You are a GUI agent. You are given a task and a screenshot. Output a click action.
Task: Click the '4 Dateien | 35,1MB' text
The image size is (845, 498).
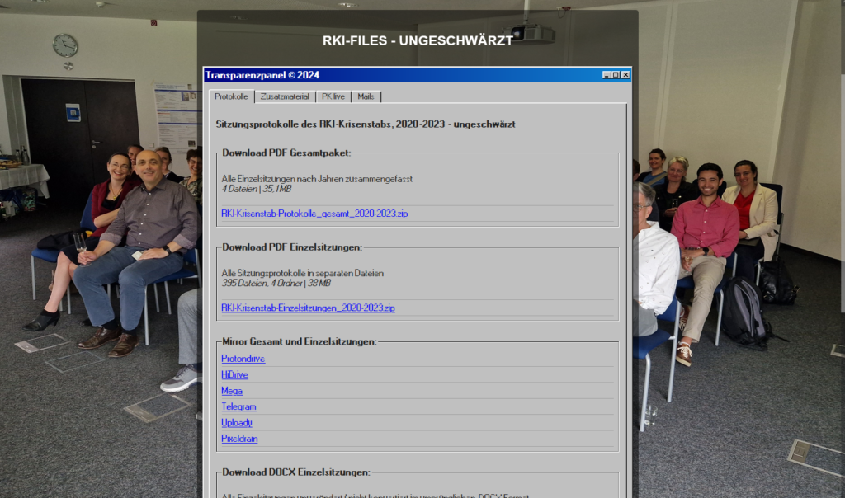[x=257, y=189]
